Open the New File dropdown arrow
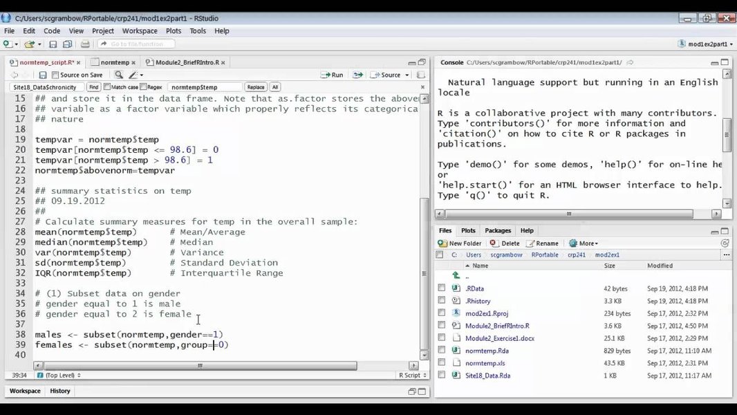The image size is (737, 415). click(x=17, y=44)
